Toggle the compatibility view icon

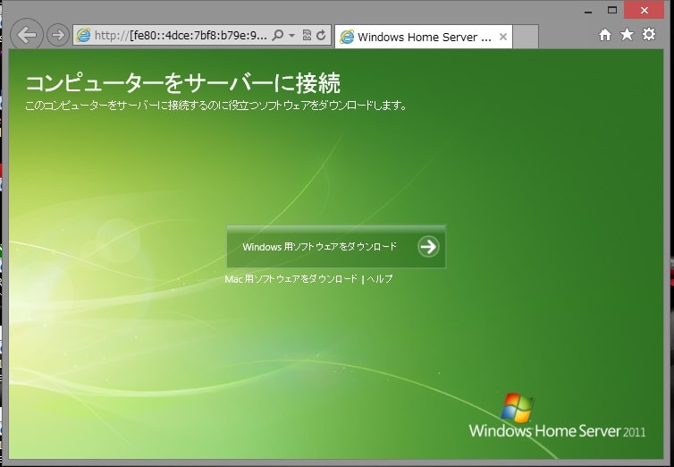coord(307,35)
